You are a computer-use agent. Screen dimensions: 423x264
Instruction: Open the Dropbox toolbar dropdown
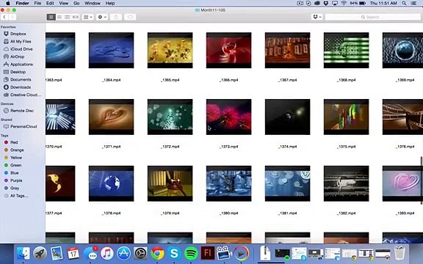(x=317, y=17)
